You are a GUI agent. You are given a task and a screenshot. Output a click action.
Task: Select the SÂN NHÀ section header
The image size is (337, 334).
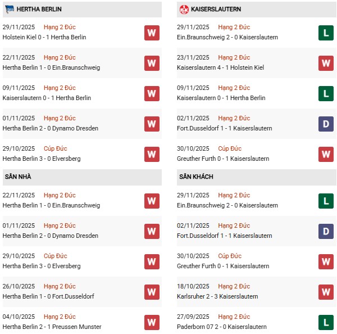[x=19, y=177]
